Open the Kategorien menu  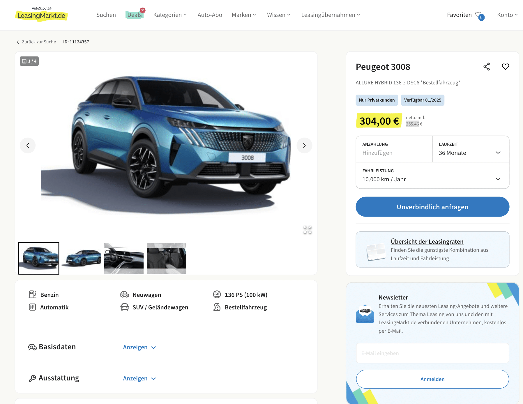tap(170, 15)
